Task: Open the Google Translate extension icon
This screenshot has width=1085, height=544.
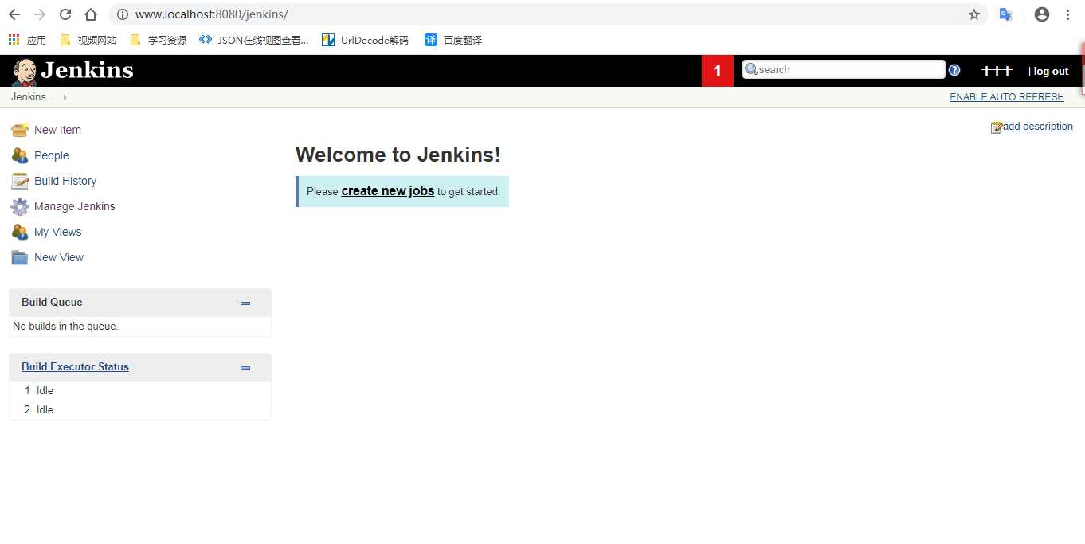Action: (x=1006, y=14)
